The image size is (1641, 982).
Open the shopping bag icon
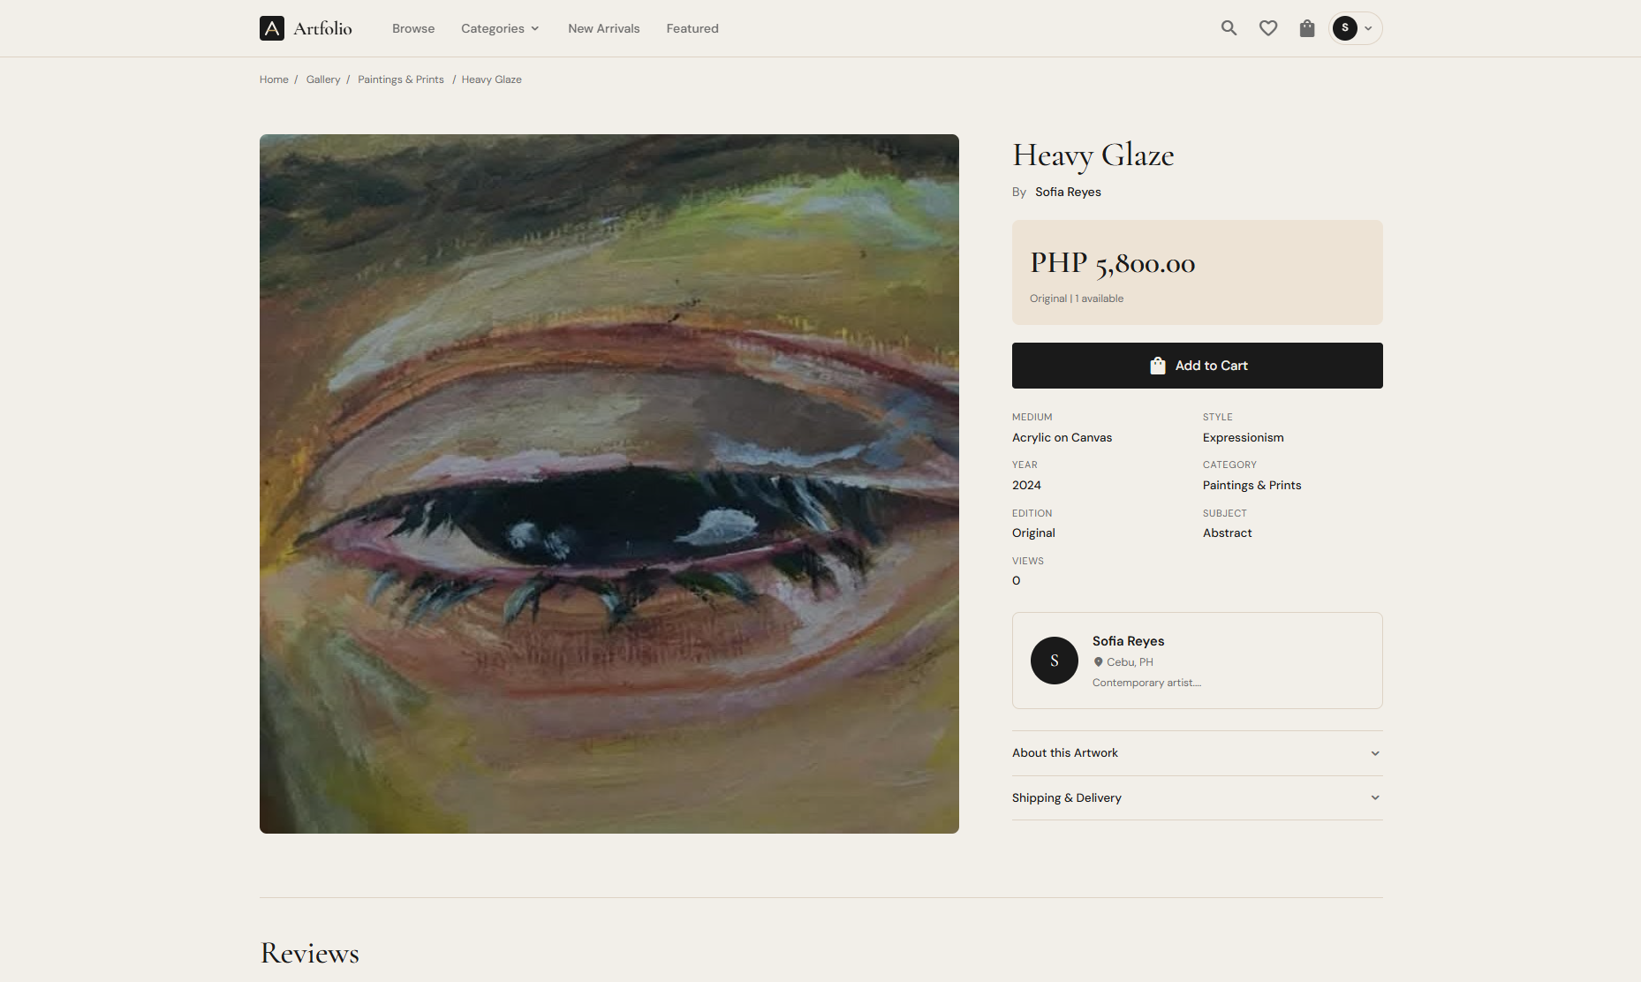pos(1306,28)
